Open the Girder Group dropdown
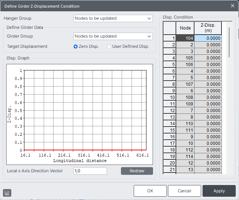Viewport: 239px width, 200px height. click(x=113, y=36)
